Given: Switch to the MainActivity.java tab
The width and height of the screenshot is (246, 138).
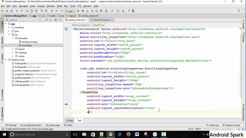Looking at the screenshot, I should click(x=102, y=20).
